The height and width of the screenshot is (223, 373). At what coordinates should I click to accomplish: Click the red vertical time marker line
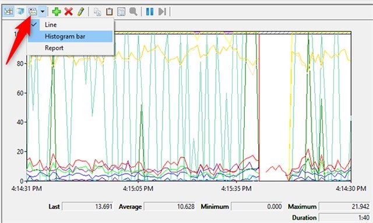(259, 107)
